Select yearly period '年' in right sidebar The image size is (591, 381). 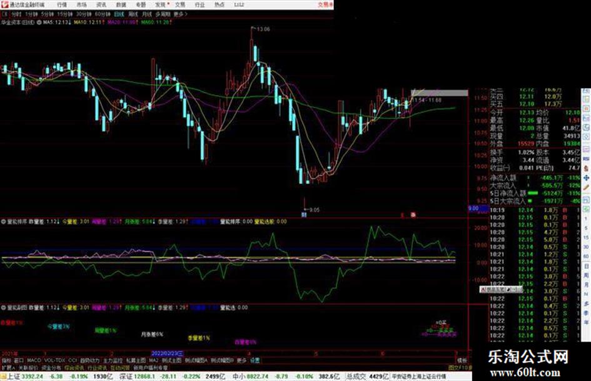pyautogui.click(x=586, y=323)
